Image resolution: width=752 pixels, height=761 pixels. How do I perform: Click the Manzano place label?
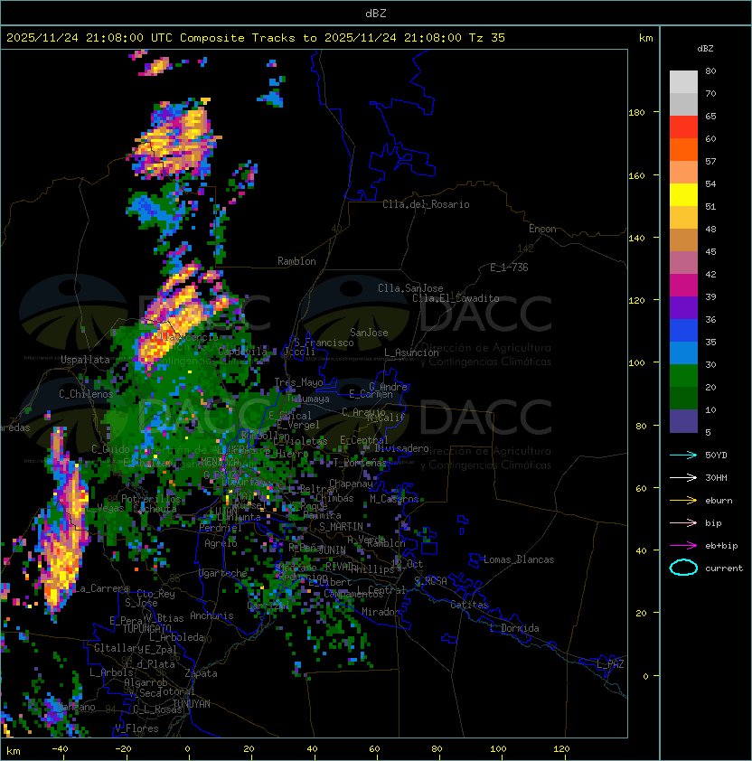pyautogui.click(x=76, y=707)
